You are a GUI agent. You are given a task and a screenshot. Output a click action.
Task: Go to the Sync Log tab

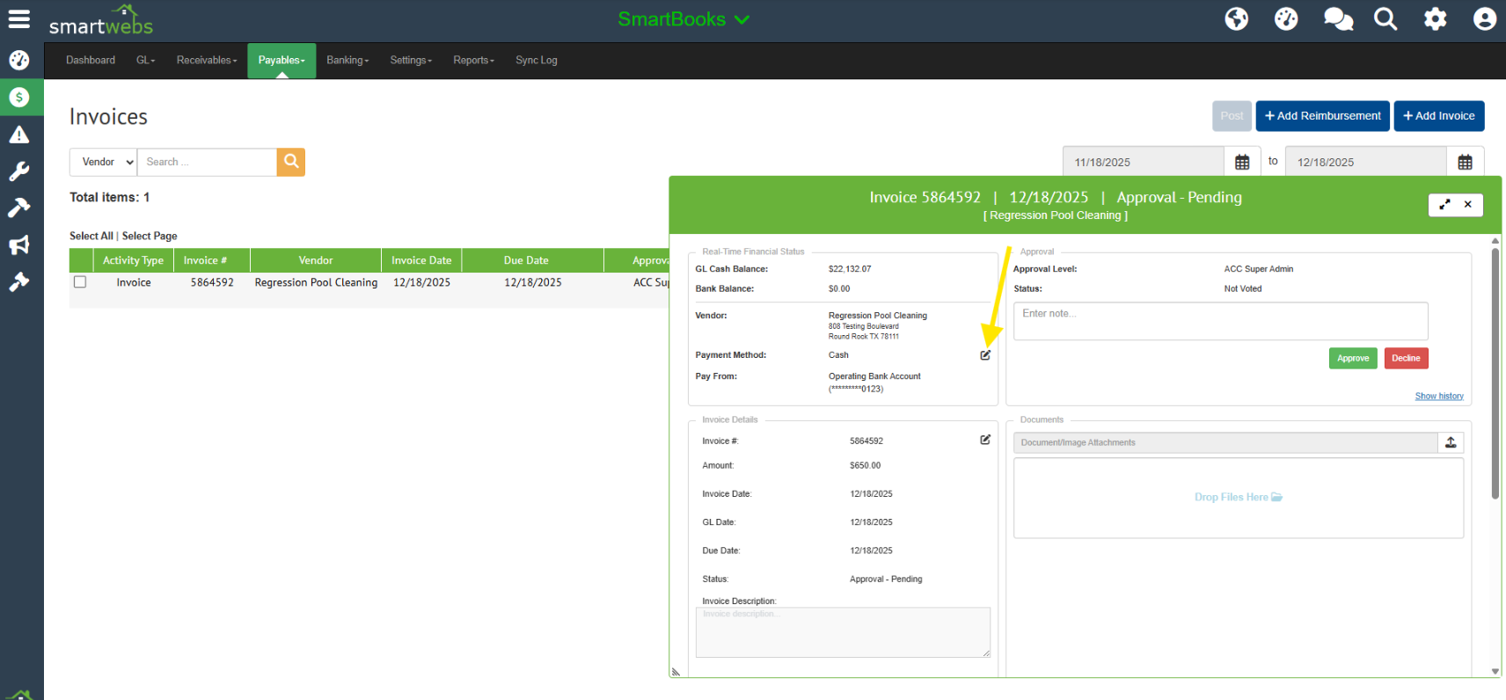536,61
